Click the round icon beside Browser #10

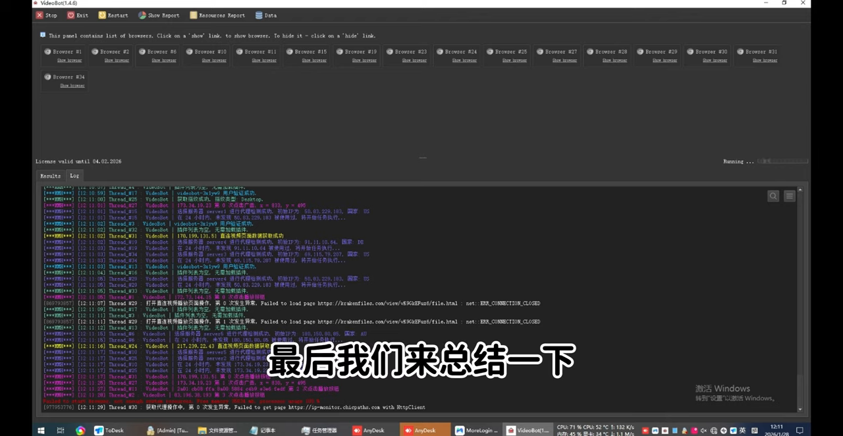[x=190, y=51]
